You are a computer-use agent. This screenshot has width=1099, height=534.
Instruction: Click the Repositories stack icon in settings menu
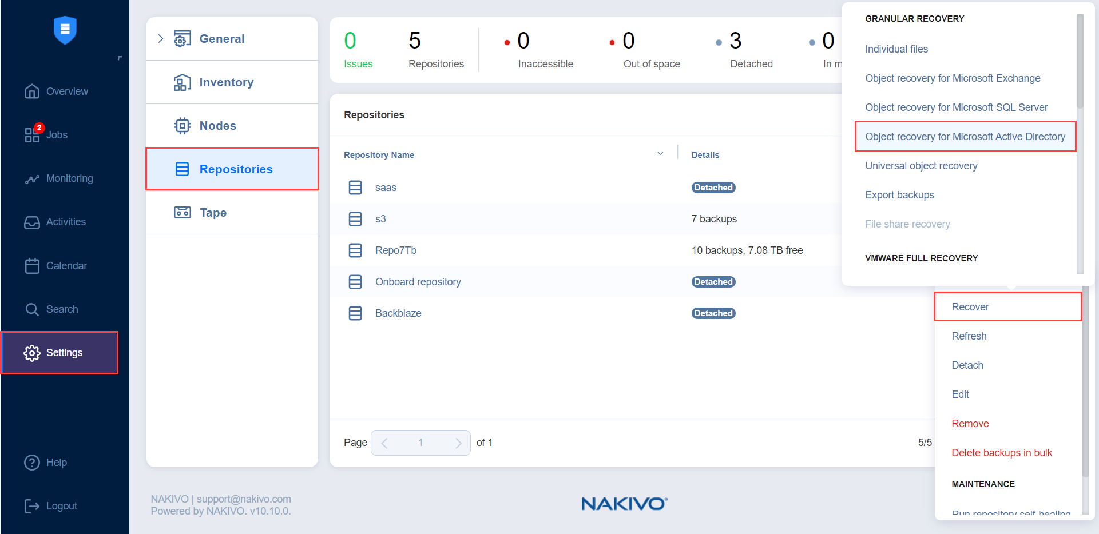coord(182,169)
